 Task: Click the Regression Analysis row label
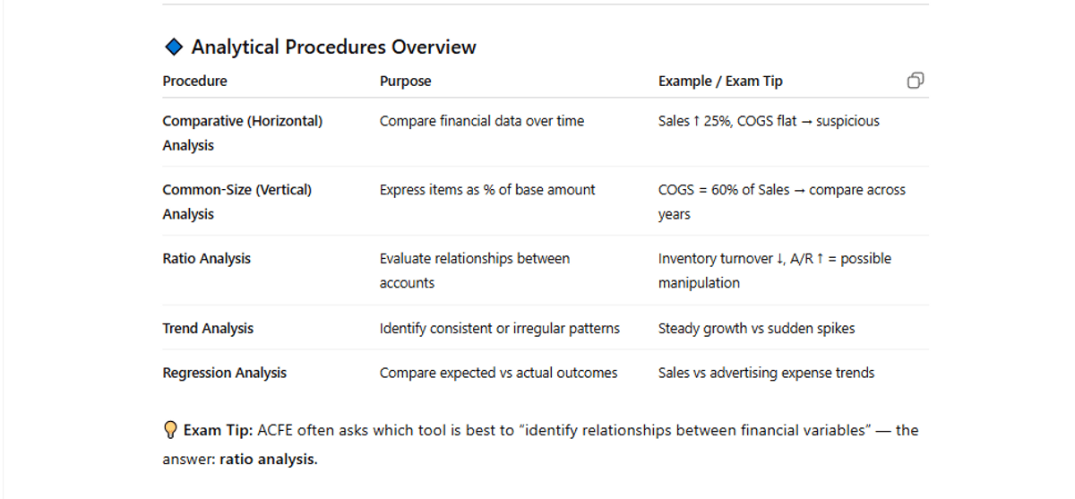click(x=224, y=373)
